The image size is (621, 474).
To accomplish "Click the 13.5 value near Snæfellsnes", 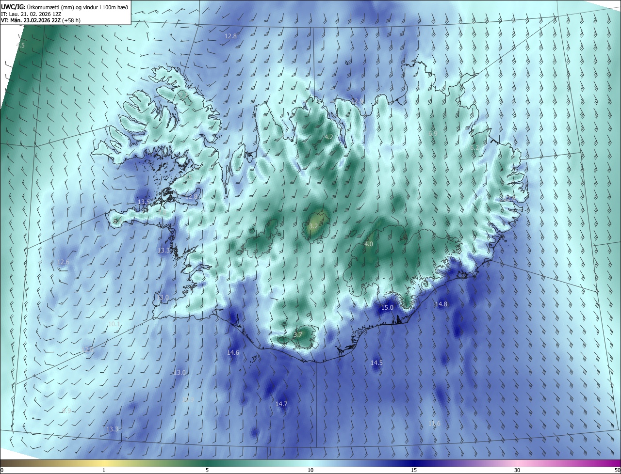I will click(144, 202).
